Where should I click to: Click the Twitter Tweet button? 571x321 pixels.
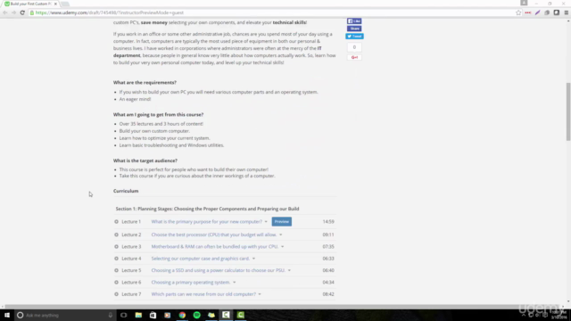354,36
